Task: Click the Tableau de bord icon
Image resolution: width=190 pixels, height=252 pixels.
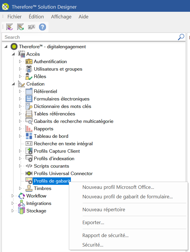Action: coord(29,136)
